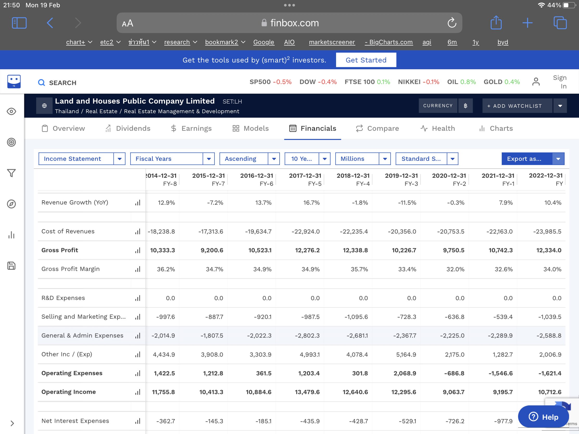
Task: Open Fiscal Years period dropdown
Action: coord(172,159)
